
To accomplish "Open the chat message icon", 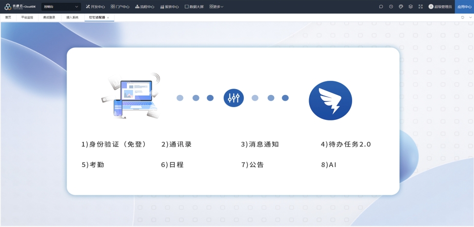I will pos(381,7).
